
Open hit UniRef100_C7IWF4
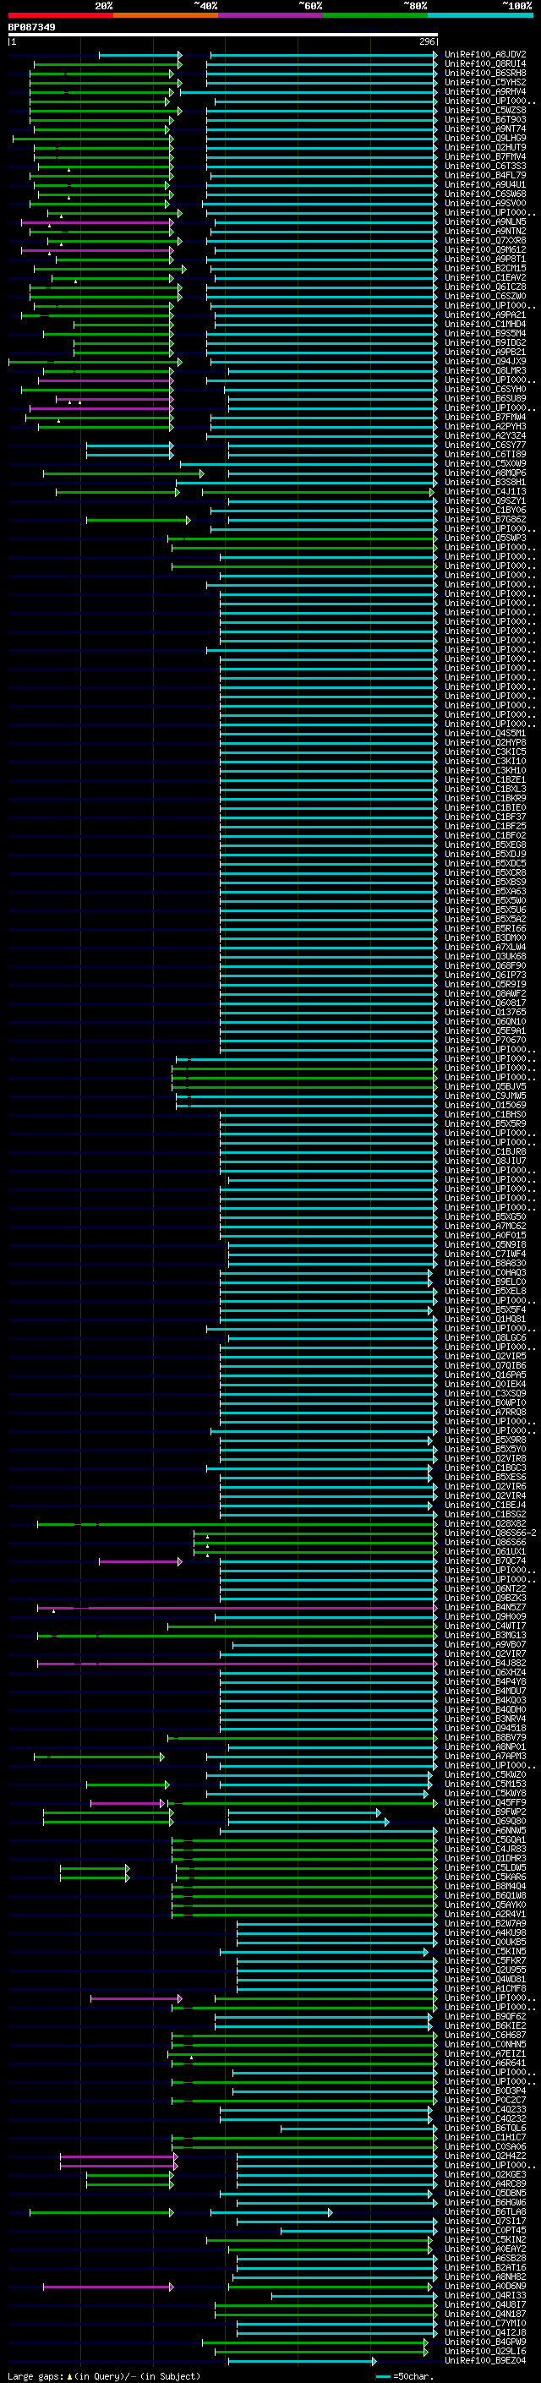pos(485,1254)
